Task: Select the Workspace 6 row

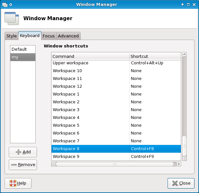Action: pos(116,133)
